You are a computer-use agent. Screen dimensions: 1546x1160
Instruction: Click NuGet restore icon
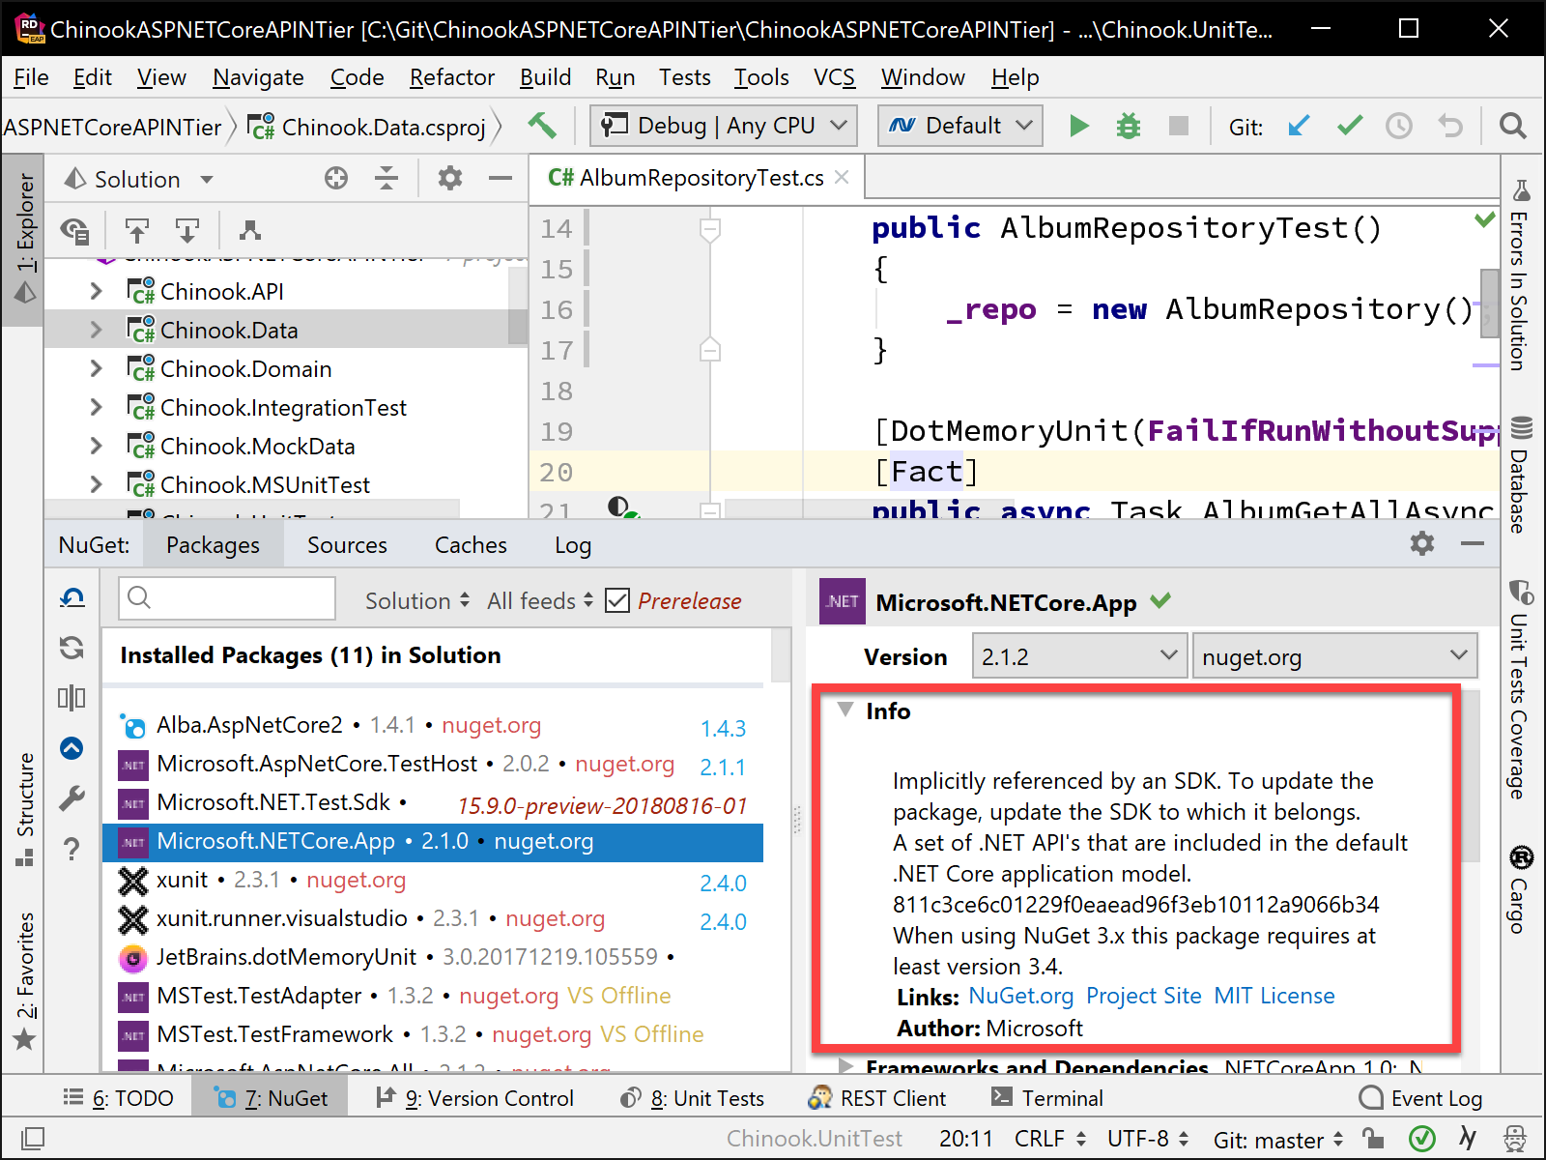72,598
